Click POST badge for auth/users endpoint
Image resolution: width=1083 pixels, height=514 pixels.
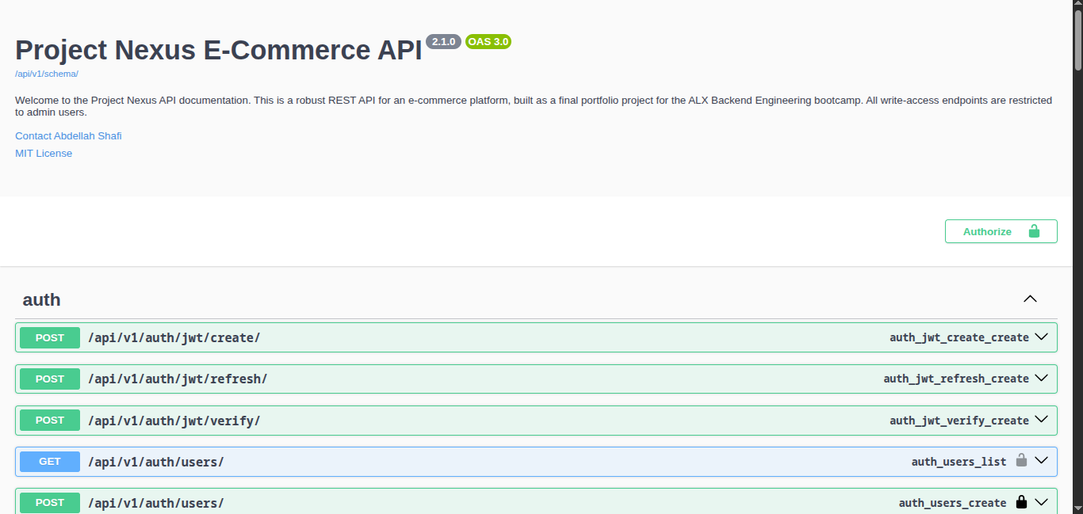click(50, 503)
